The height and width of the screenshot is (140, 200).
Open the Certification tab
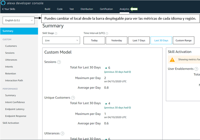click(106, 9)
